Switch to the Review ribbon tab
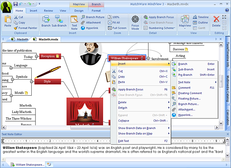231x168 pixels. (48, 11)
